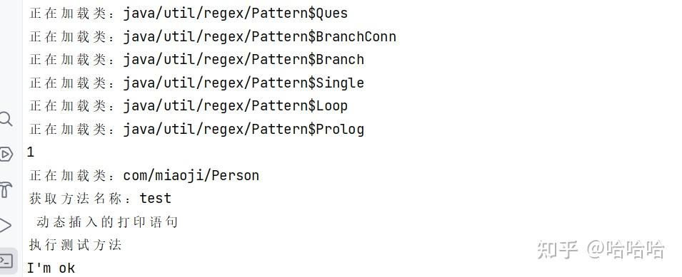Click the @哈哈哈 username watermark
Screen dimensions: 682x277
pyautogui.click(x=626, y=250)
